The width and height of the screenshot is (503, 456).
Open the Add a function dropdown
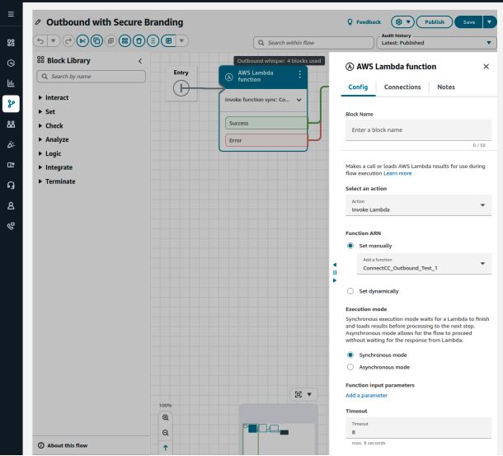coord(424,264)
